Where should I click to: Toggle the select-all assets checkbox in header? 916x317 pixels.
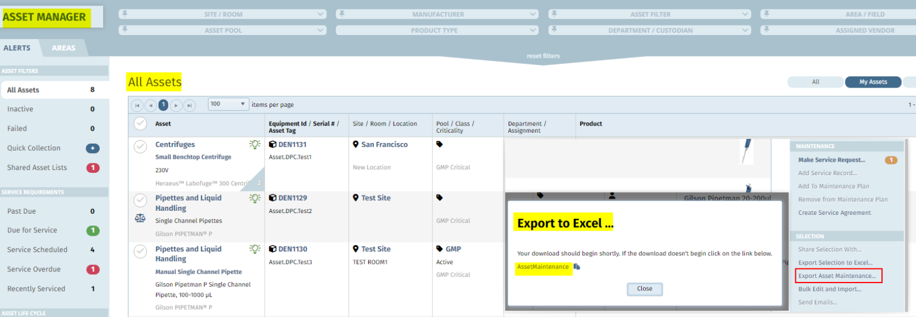point(140,123)
